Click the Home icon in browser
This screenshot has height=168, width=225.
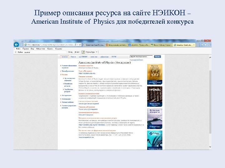pyautogui.click(x=202, y=45)
